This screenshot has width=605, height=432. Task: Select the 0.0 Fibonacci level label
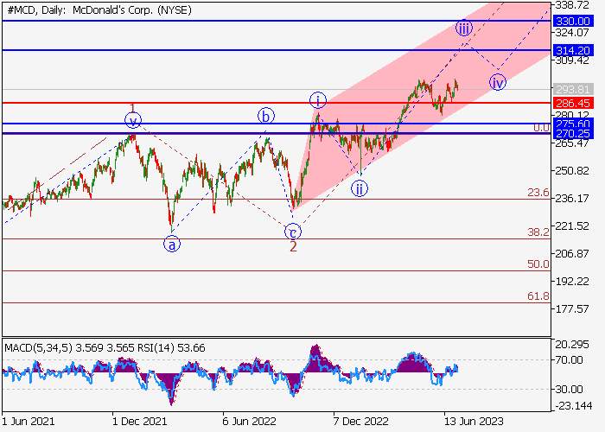point(541,128)
